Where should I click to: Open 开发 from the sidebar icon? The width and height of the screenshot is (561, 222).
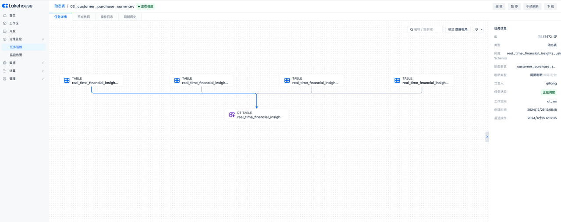(x=5, y=31)
